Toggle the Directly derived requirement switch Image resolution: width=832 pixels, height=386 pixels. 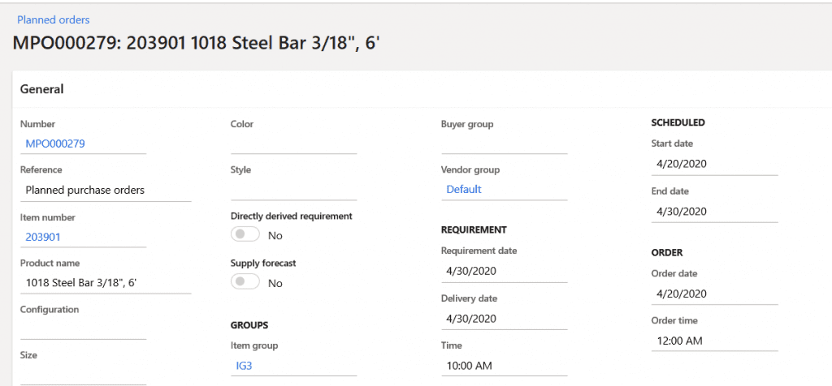(x=245, y=234)
